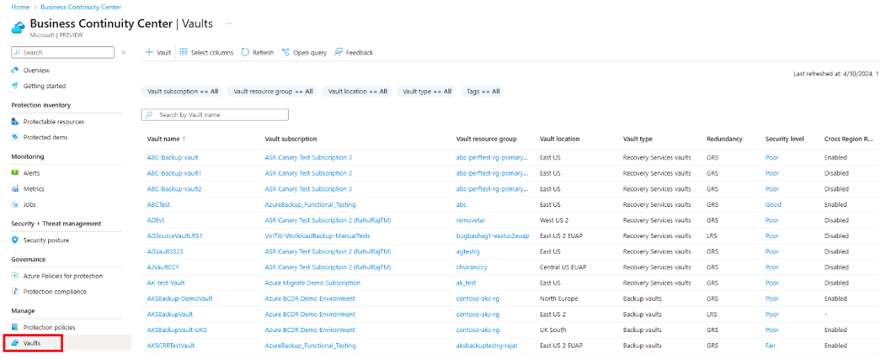
Task: Open ABC-backup-vault link
Action: click(172, 157)
